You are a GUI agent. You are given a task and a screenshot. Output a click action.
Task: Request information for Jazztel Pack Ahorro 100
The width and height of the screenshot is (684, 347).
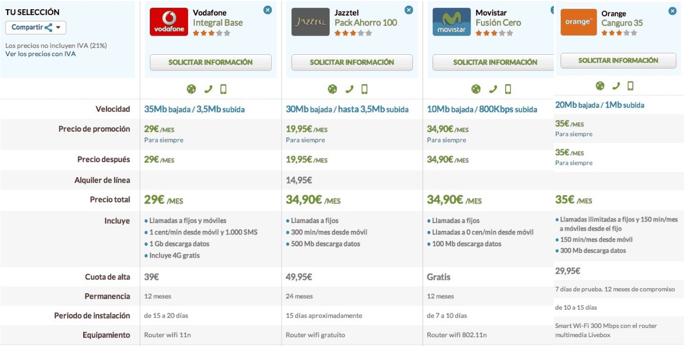(352, 62)
